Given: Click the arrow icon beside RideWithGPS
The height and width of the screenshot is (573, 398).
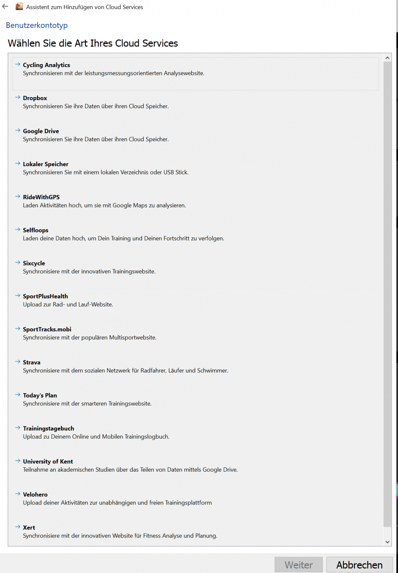Looking at the screenshot, I should coord(18,197).
